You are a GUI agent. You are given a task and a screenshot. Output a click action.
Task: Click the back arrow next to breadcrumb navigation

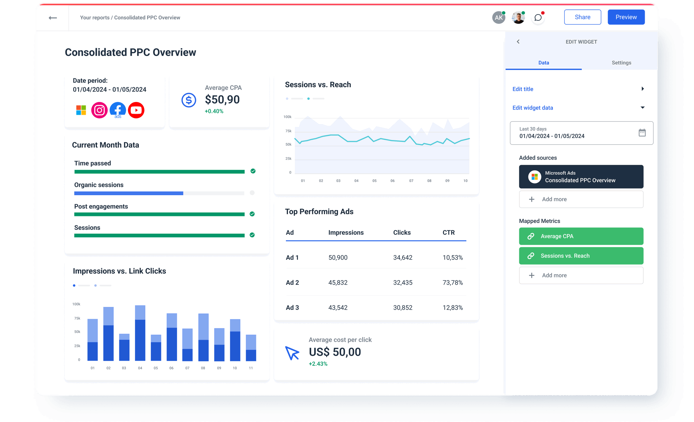(x=53, y=17)
